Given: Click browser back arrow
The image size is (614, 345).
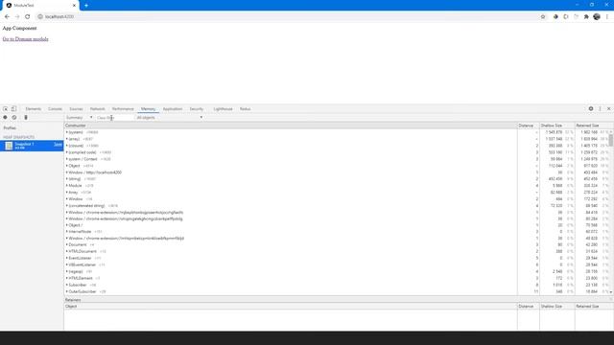Looking at the screenshot, I should [x=7, y=17].
